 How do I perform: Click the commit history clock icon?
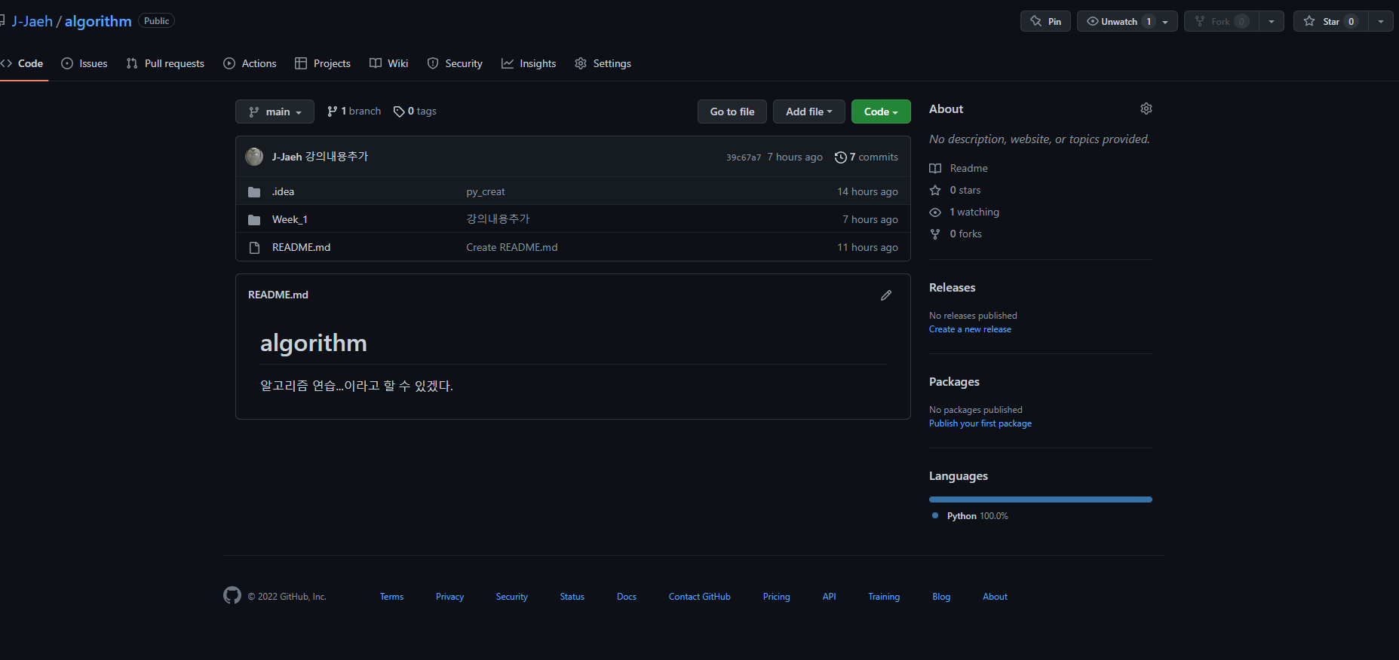click(x=841, y=157)
